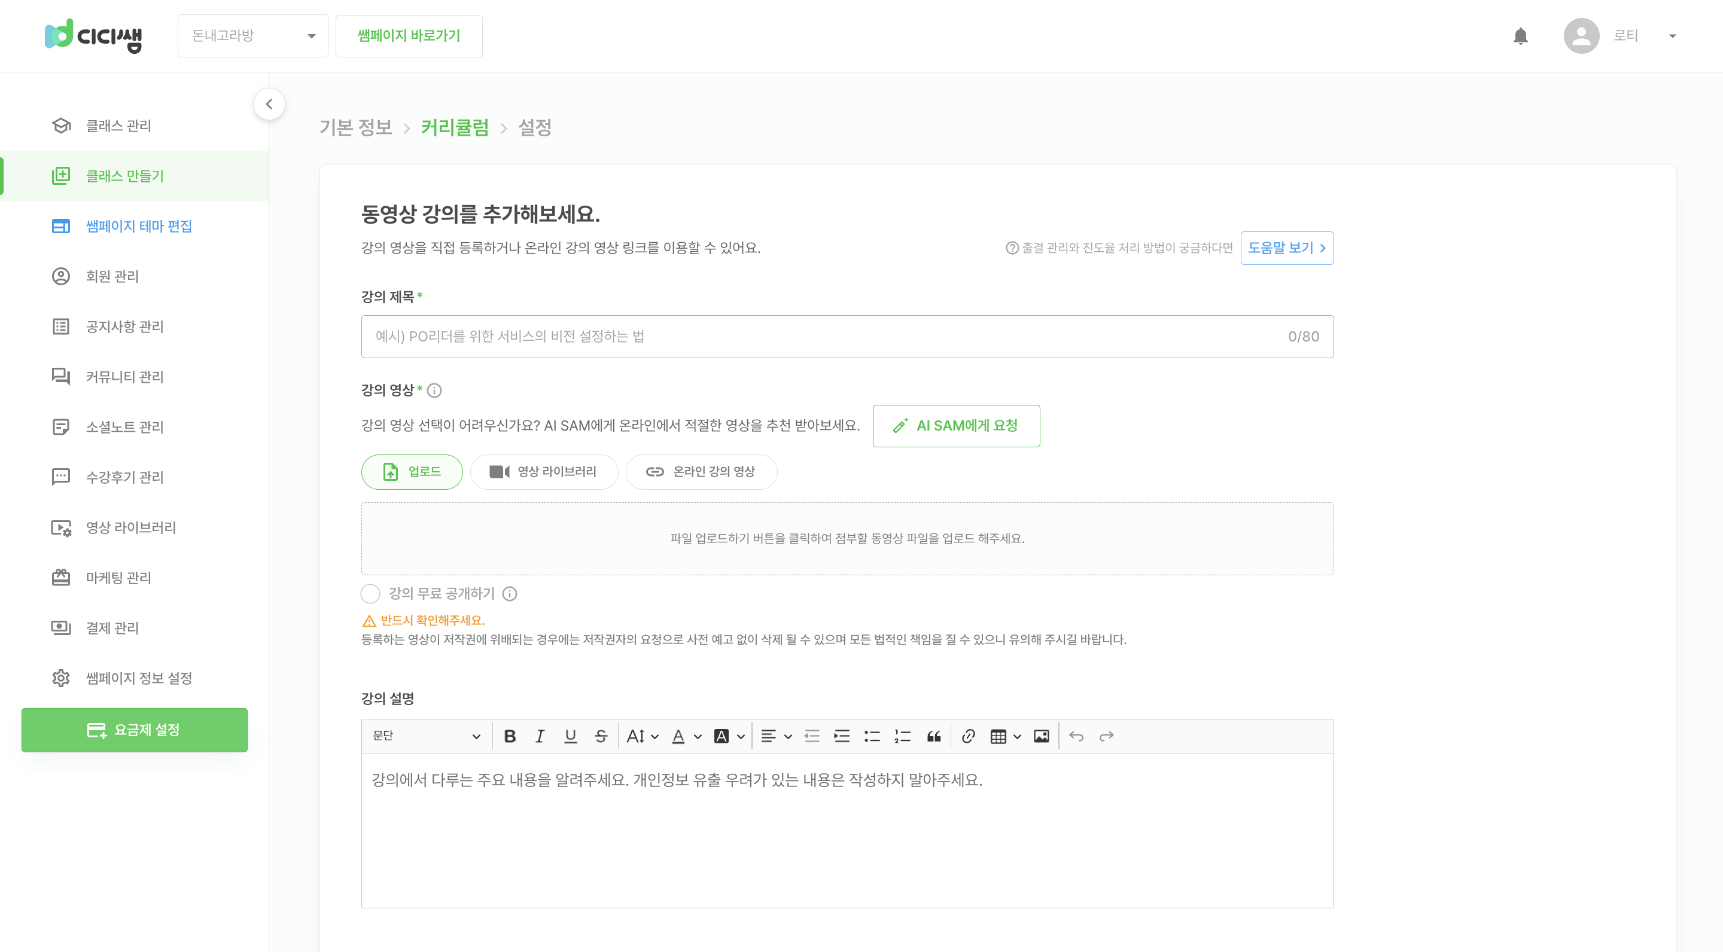1723x952 pixels.
Task: Click 강의 제목 input field
Action: pyautogui.click(x=847, y=337)
